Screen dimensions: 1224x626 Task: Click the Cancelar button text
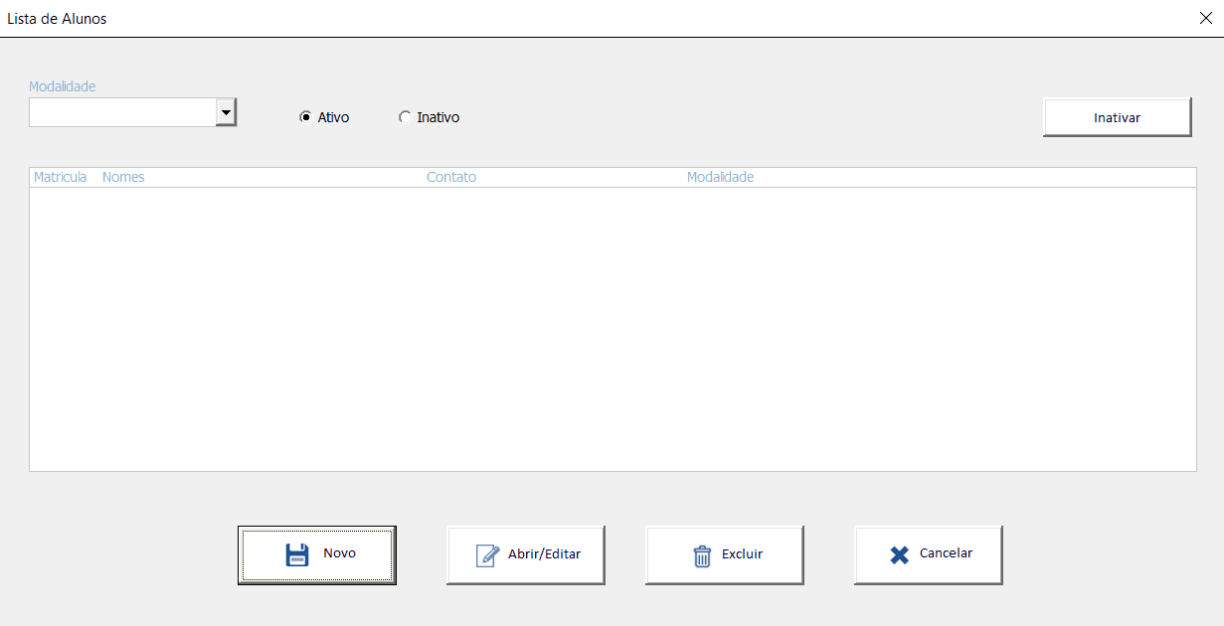[x=946, y=553]
